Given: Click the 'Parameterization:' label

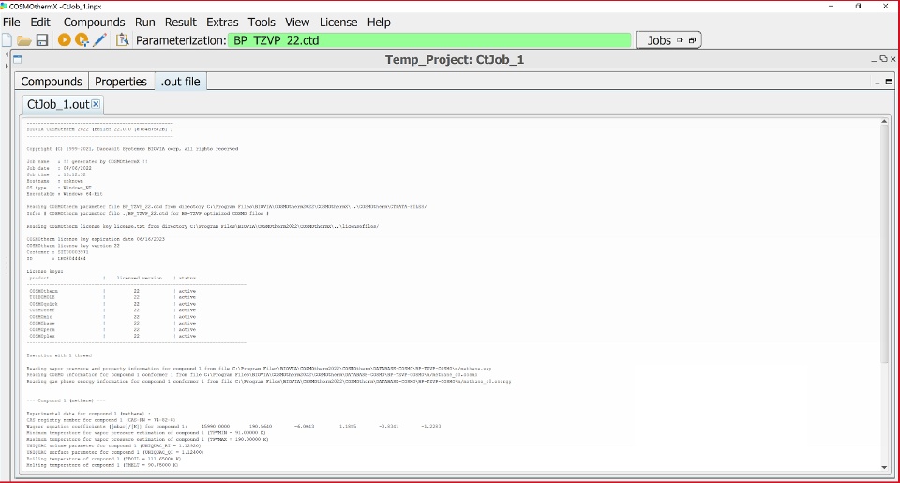Looking at the screenshot, I should 181,40.
